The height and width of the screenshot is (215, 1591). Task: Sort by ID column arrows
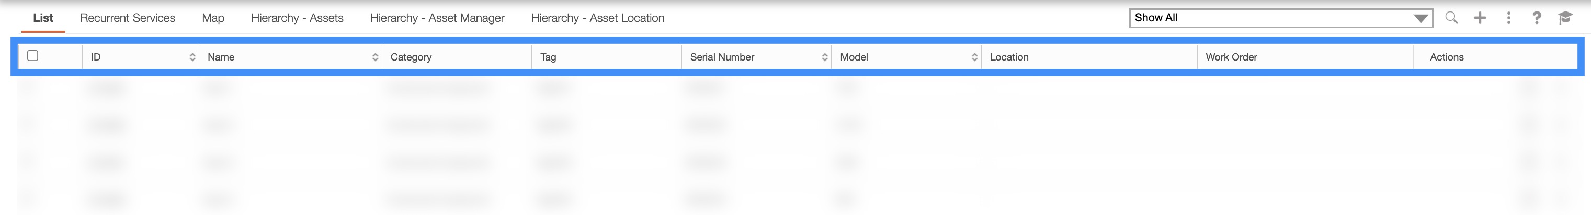click(192, 57)
